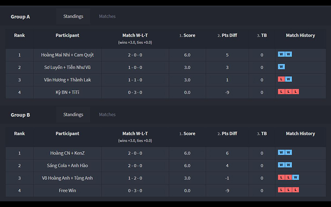
Task: Click Group A Match History header
Action: [301, 35]
